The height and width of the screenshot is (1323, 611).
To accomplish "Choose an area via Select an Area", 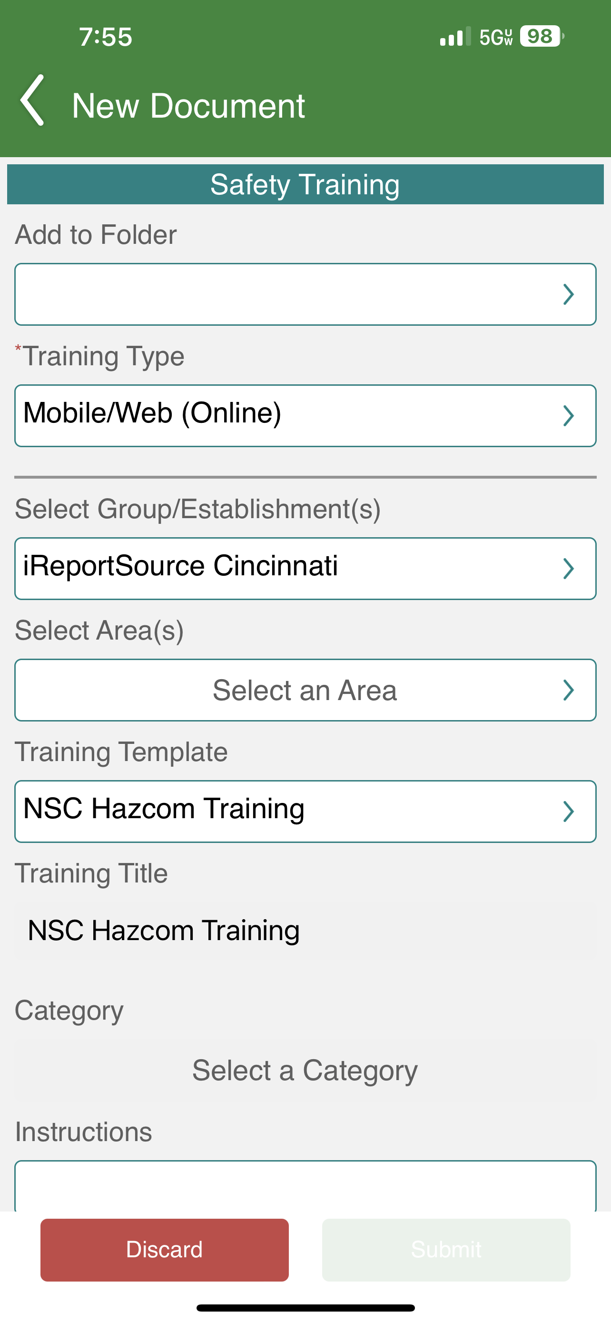I will coord(305,690).
